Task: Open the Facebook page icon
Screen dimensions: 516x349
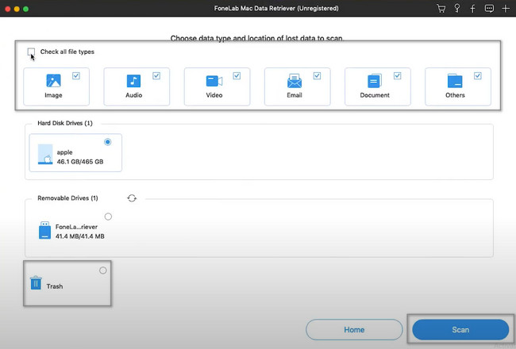Action: (472, 9)
